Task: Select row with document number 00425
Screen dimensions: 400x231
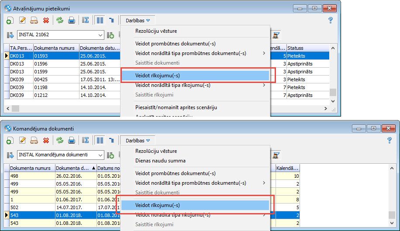Action: pos(56,79)
